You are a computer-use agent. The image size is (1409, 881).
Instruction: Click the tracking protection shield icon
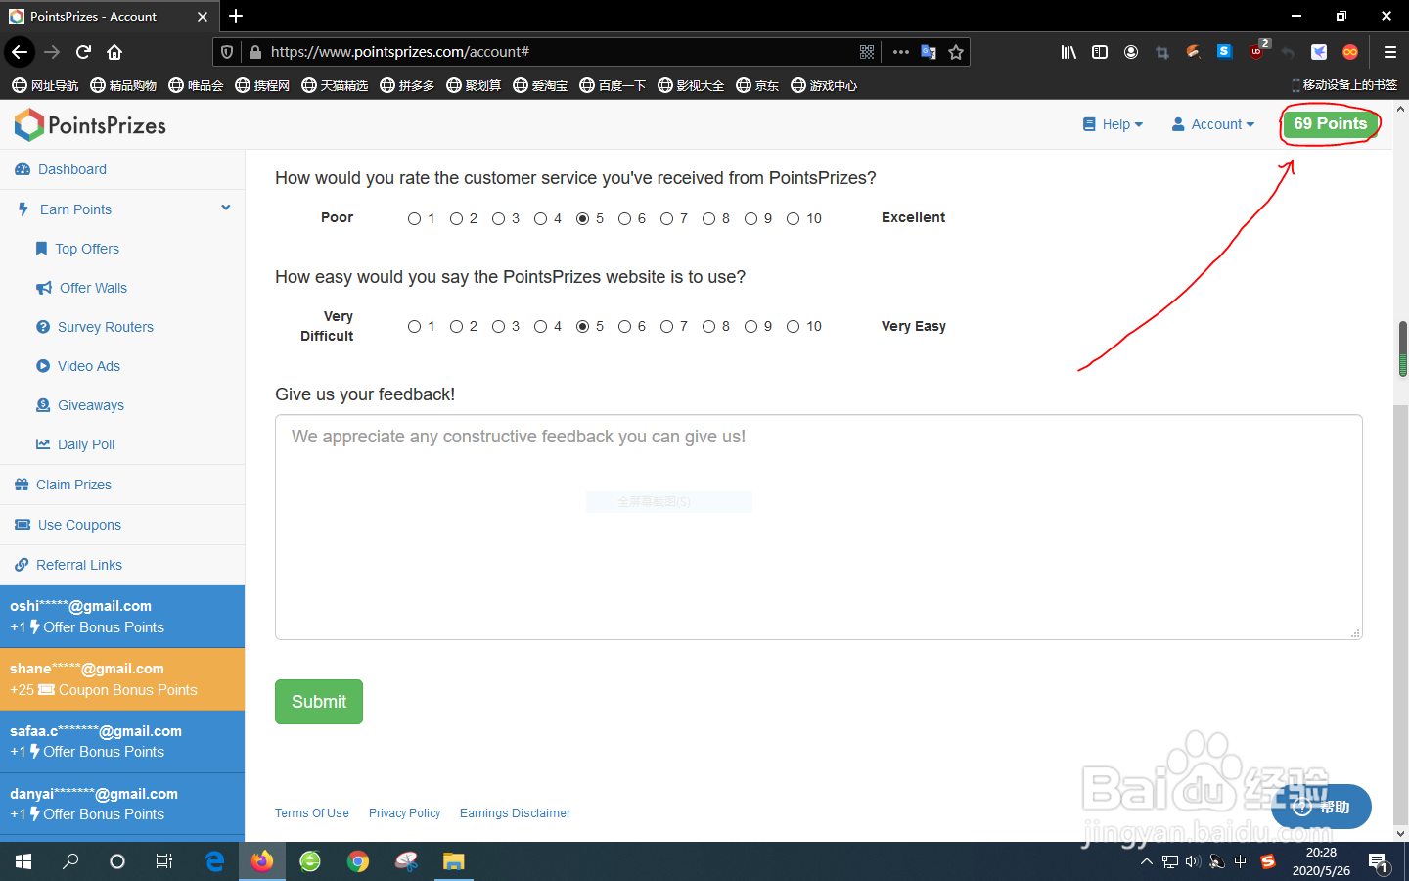tap(227, 52)
